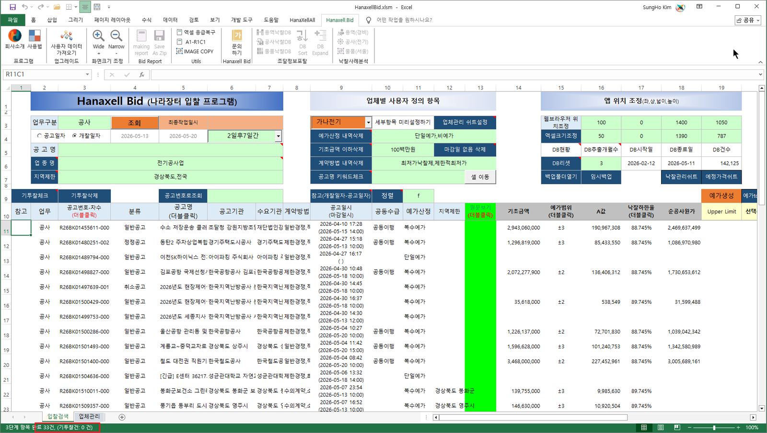
Task: Switch to Normal view in status bar
Action: (x=644, y=427)
